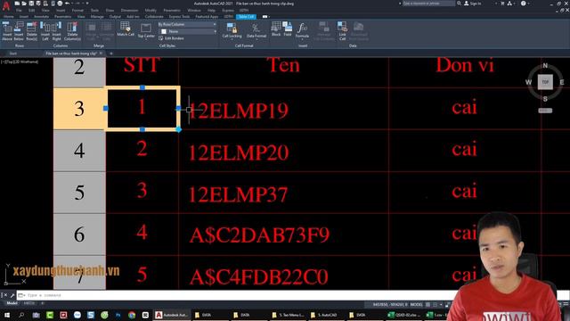570x321 pixels.
Task: Open the Chrome icon on taskbar
Action: click(132, 315)
